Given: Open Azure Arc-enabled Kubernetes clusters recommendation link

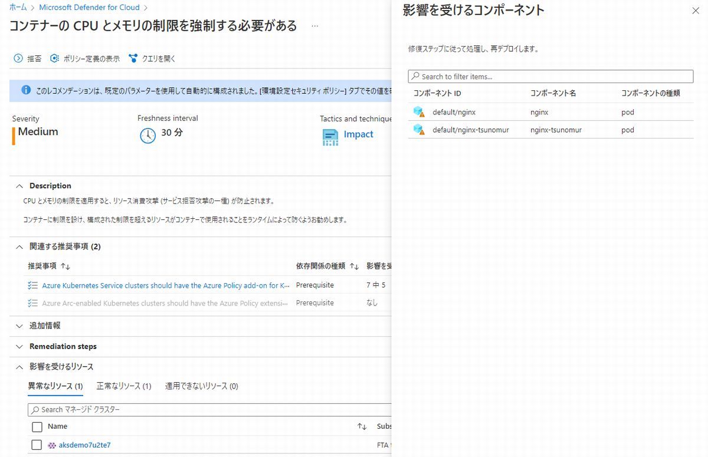Looking at the screenshot, I should 165,303.
